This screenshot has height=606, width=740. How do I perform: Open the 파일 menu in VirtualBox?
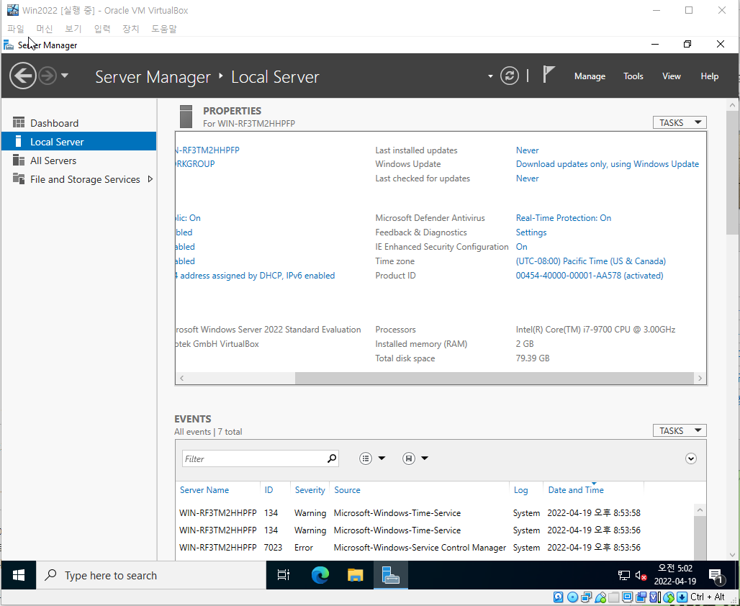coord(16,29)
